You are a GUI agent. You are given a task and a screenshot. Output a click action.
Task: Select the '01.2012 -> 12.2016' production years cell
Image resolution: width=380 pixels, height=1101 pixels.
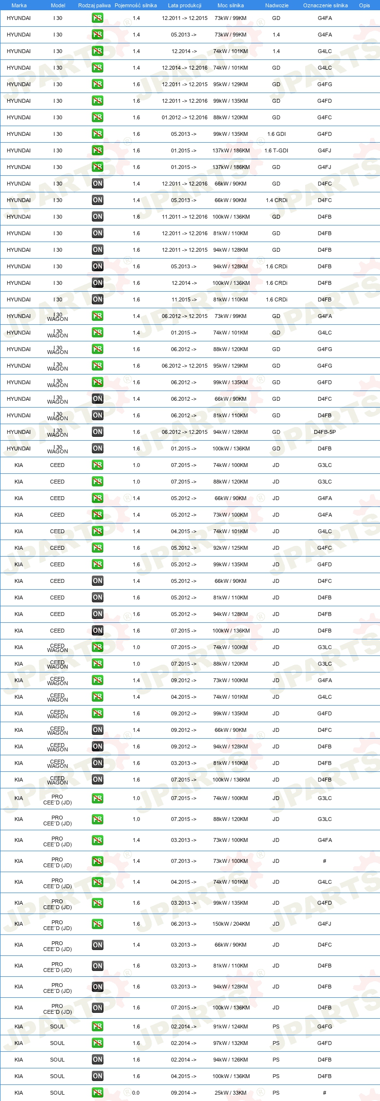click(185, 117)
